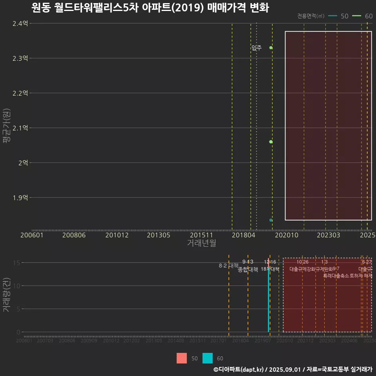This screenshot has height=376, width=376.
Task: Switch to the 9·13 종합대책 marker
Action: [248, 266]
